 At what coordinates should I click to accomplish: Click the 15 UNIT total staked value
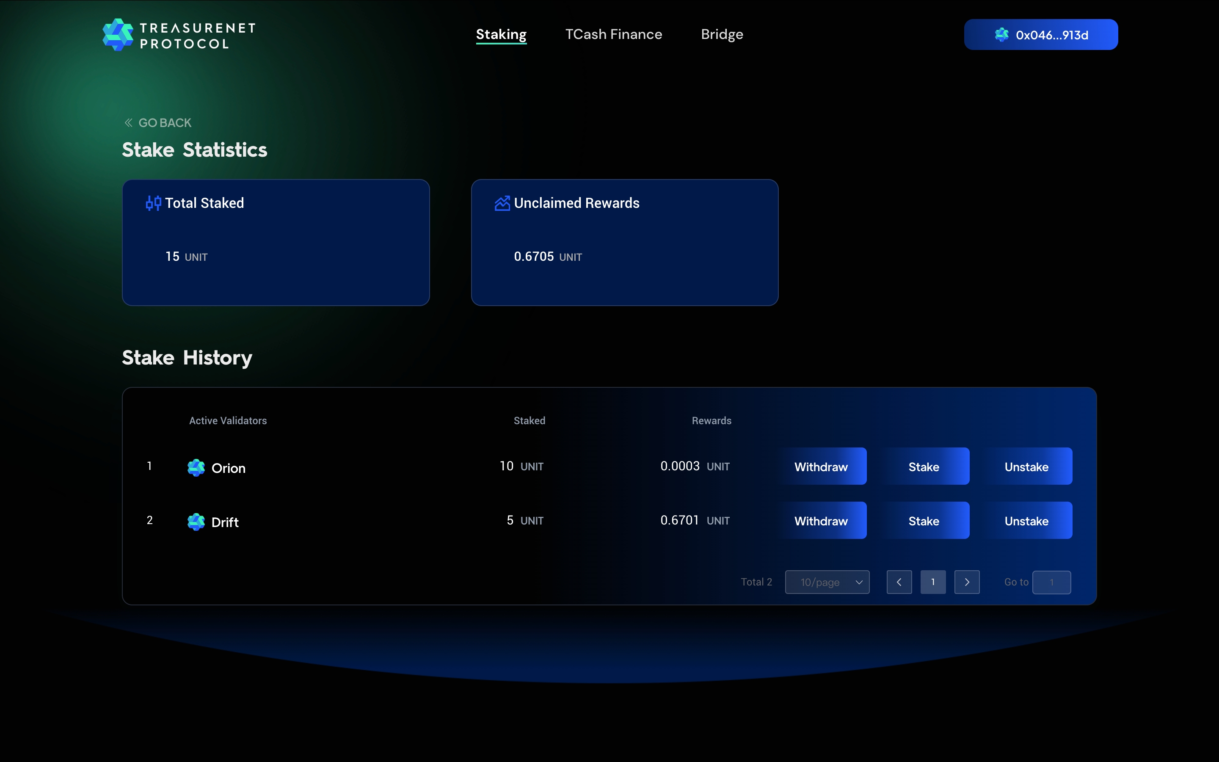coord(186,257)
